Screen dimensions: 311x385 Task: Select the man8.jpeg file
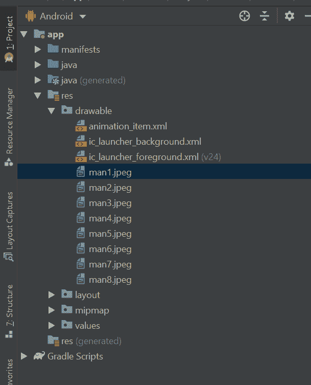pos(110,280)
